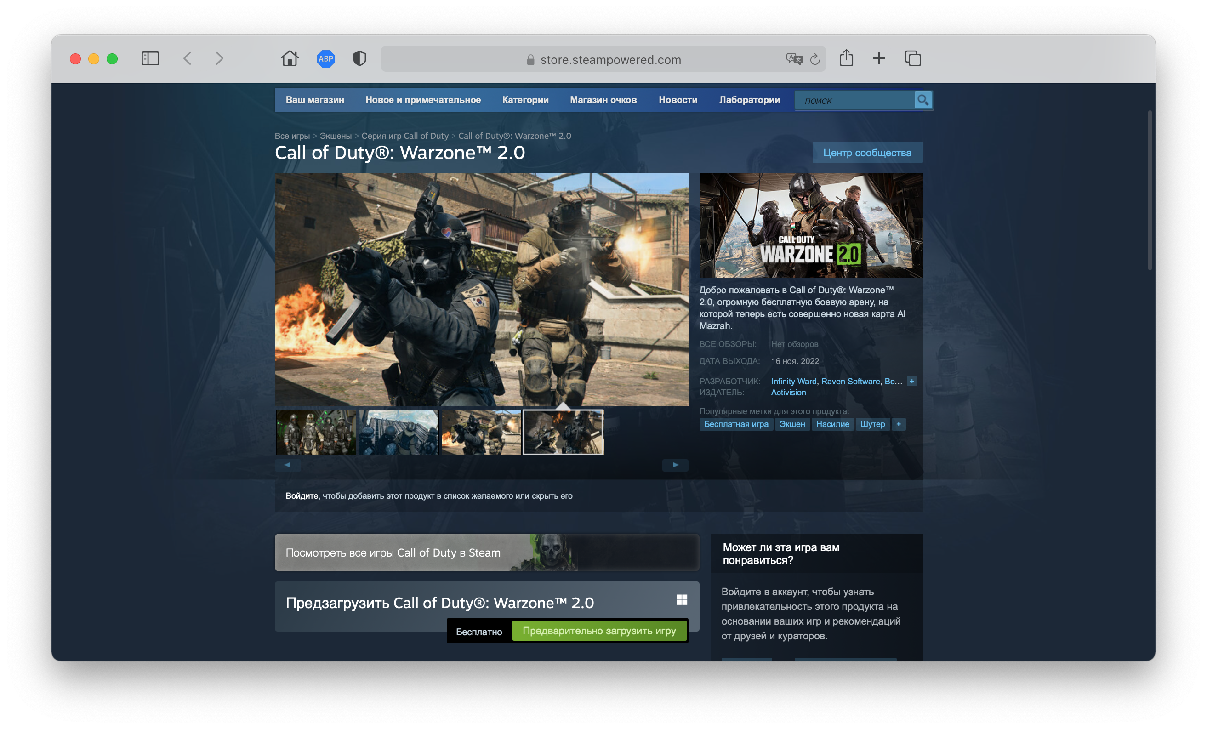Click the Насилие tag
The image size is (1207, 729).
pos(832,424)
